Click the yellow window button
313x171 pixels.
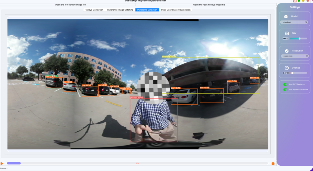[x=303, y=1]
